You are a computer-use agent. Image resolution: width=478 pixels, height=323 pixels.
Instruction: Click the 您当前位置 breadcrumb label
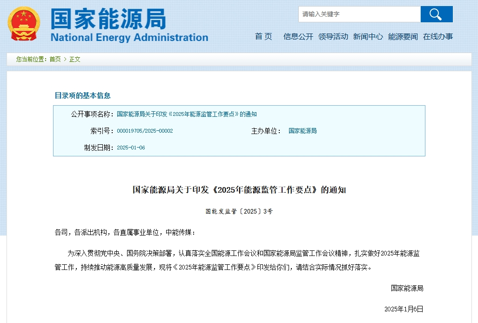(x=32, y=59)
